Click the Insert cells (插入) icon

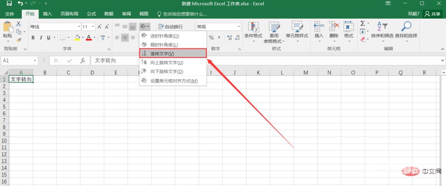click(x=319, y=30)
